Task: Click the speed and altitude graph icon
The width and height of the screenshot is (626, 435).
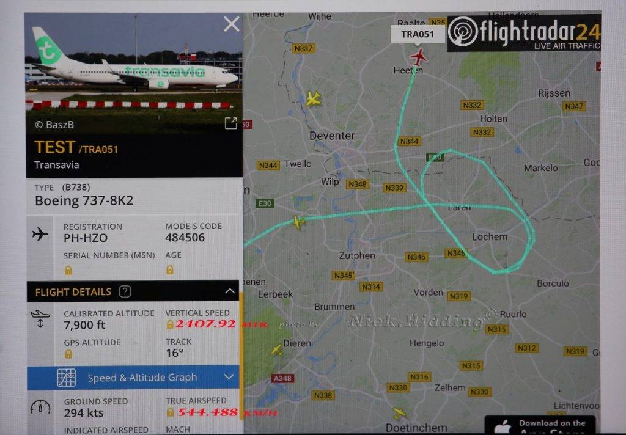Action: pos(66,378)
